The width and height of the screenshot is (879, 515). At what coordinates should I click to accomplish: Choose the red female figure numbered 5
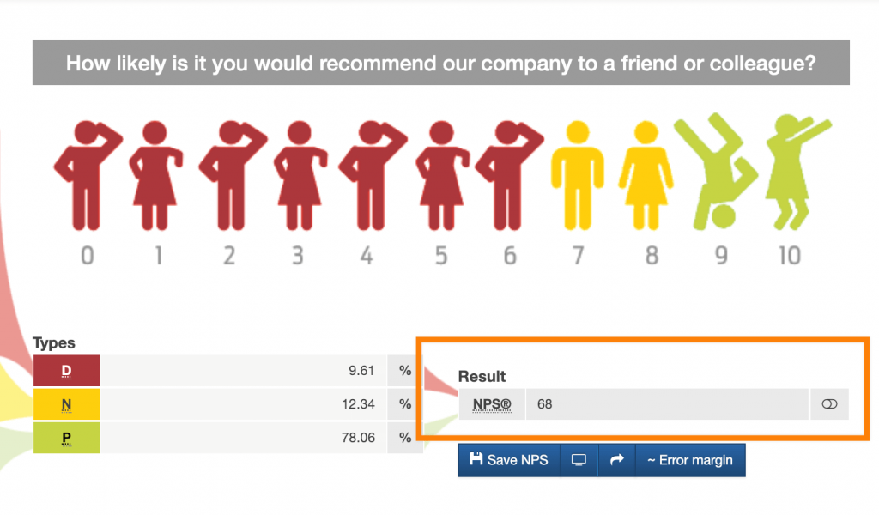(442, 175)
